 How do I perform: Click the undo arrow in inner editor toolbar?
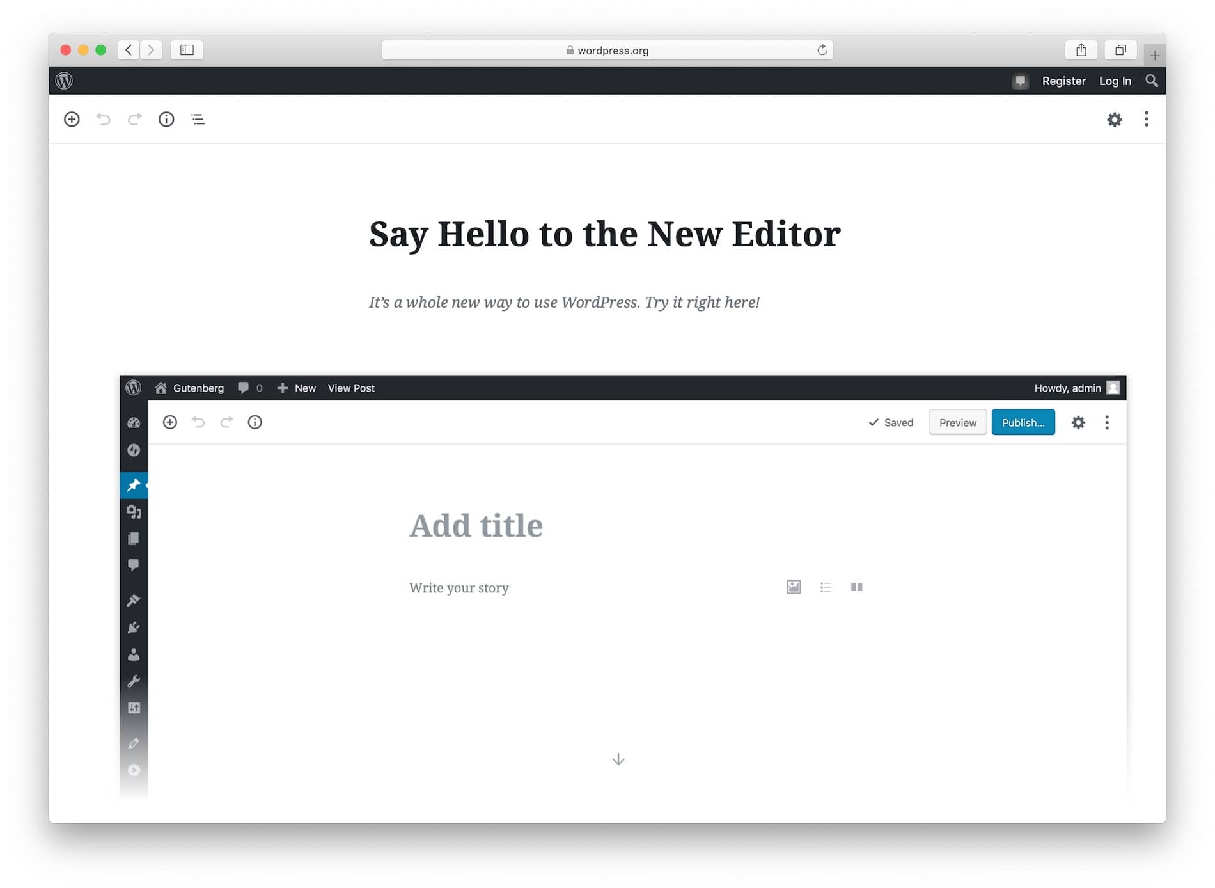point(198,422)
